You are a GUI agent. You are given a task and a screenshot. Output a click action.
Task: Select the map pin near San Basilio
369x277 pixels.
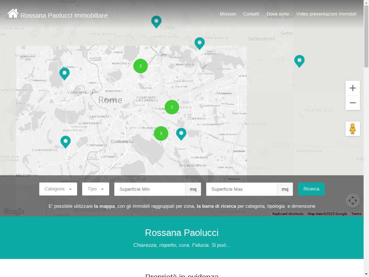[200, 44]
